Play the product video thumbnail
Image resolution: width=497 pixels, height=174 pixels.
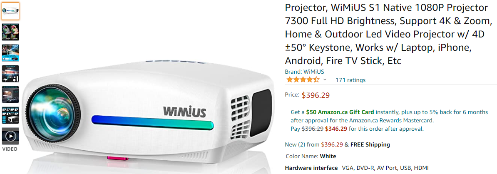coord(10,136)
